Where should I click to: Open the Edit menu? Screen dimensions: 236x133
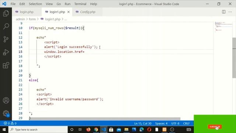pyautogui.click(x=22, y=4)
